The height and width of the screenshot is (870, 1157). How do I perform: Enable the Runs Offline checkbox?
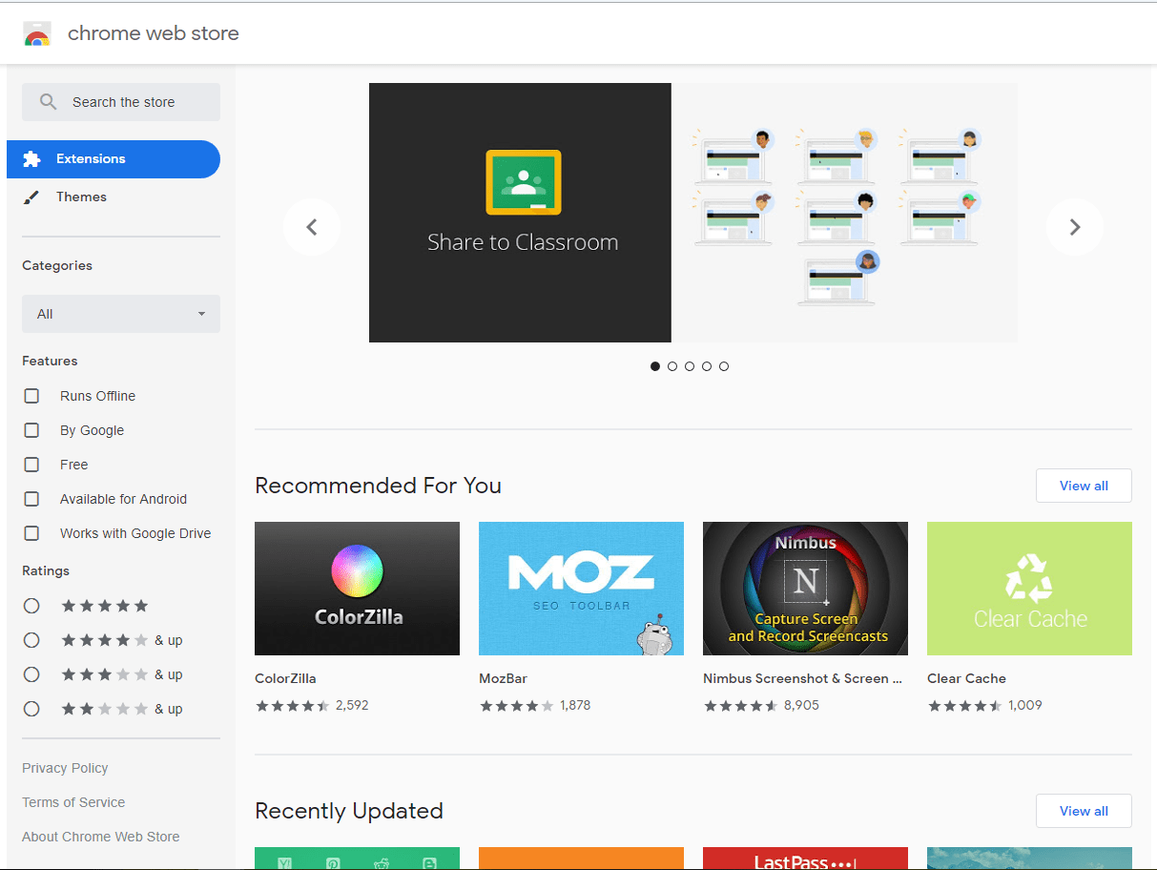(31, 396)
